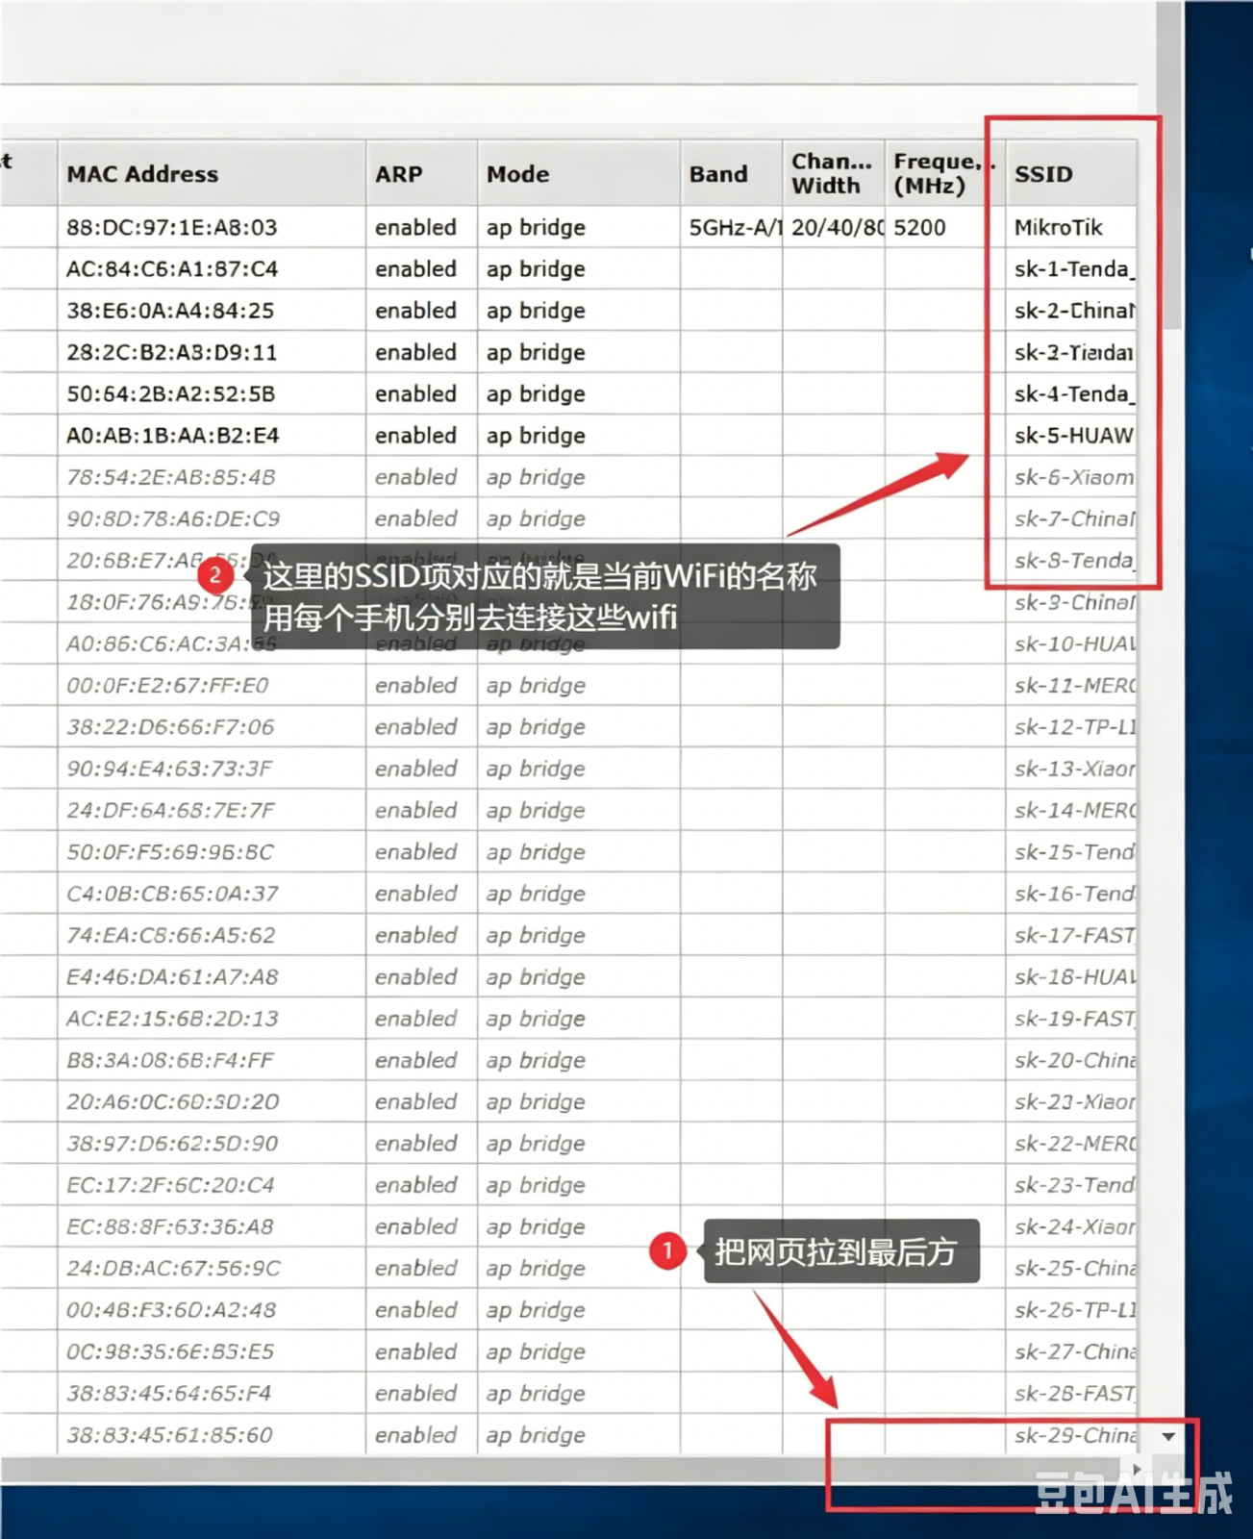The height and width of the screenshot is (1539, 1253).
Task: Sort table by Band column header
Action: tap(732, 173)
